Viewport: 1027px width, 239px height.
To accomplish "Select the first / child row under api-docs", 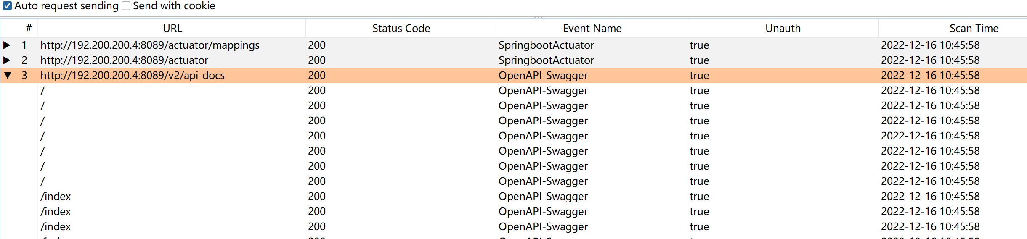I will (513, 90).
